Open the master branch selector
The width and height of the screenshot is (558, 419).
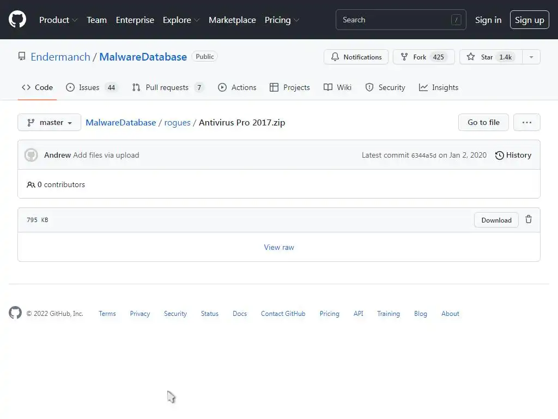tap(50, 122)
